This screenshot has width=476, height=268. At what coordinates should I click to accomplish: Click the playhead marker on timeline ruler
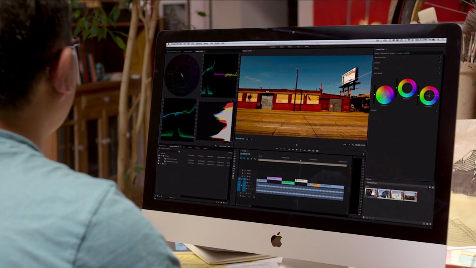[300, 160]
